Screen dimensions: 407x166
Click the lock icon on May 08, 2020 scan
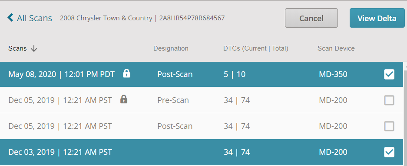click(126, 73)
